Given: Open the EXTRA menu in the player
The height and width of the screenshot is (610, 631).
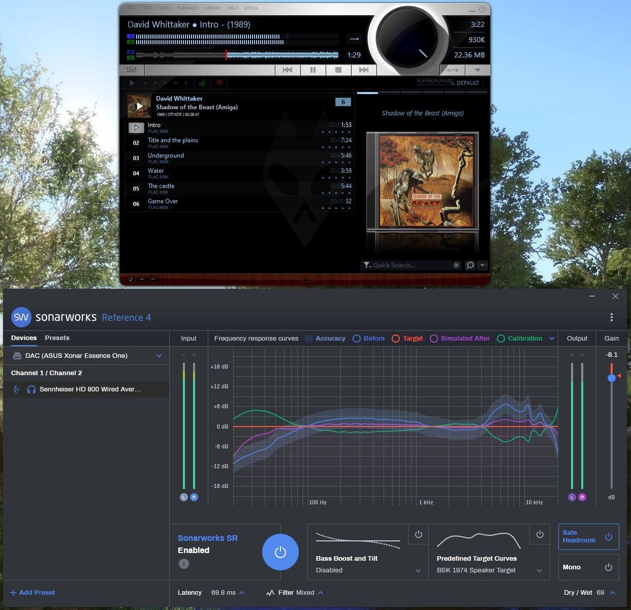Looking at the screenshot, I should tap(251, 8).
